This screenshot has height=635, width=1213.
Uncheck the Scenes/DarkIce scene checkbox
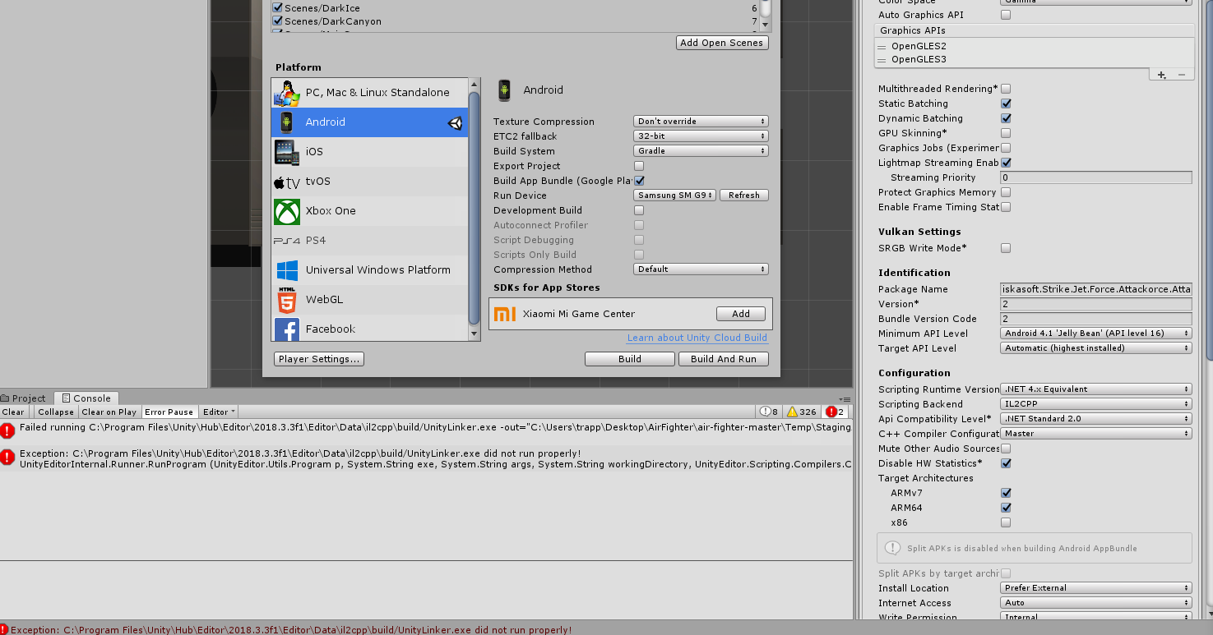click(278, 8)
